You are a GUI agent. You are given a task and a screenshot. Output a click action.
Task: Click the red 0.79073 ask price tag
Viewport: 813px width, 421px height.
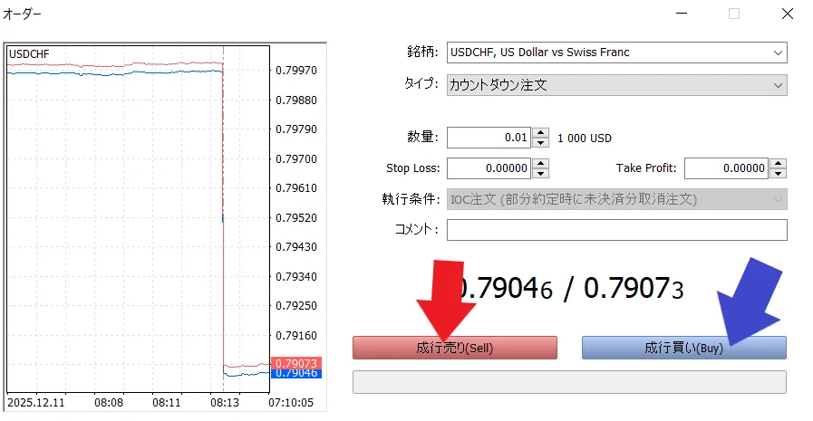[295, 363]
